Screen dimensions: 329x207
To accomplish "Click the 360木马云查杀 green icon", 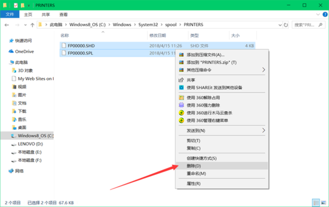I will point(181,113).
